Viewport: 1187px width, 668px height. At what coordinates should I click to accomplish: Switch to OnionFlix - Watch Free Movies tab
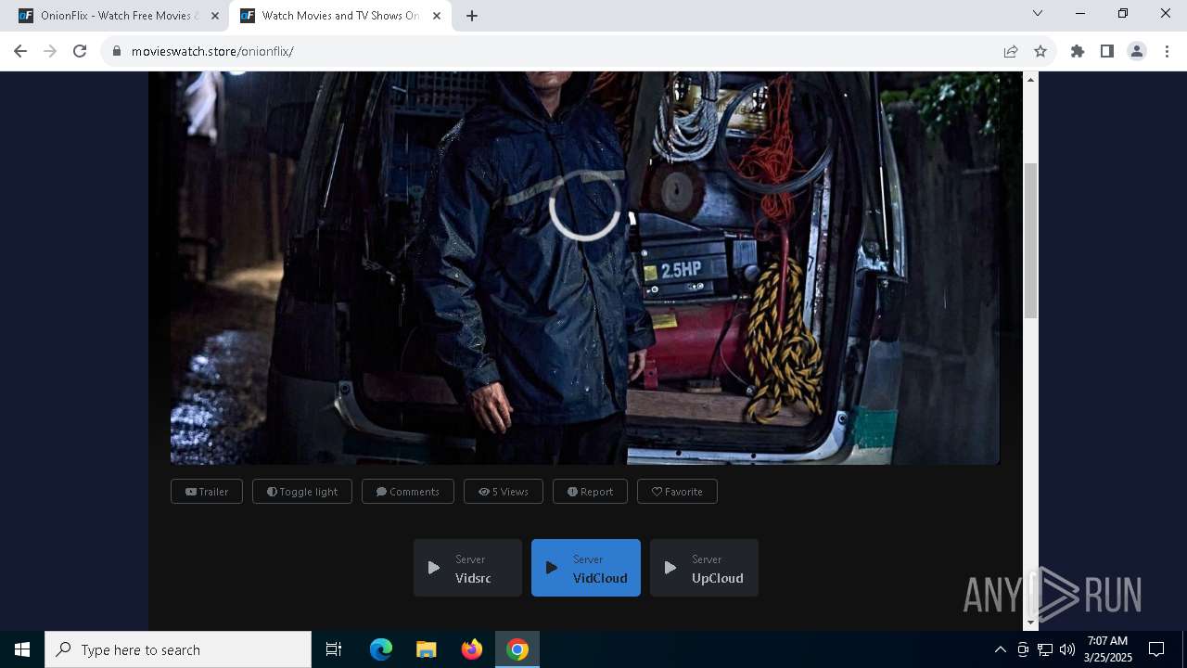[x=119, y=16]
